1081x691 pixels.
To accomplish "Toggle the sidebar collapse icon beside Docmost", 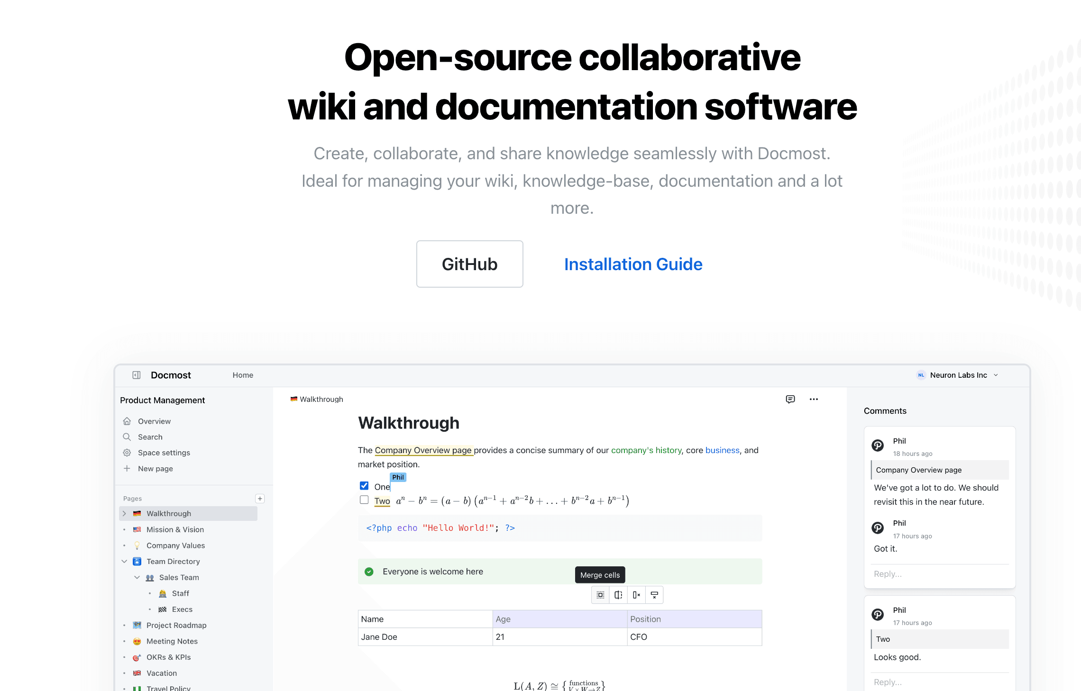I will 137,375.
